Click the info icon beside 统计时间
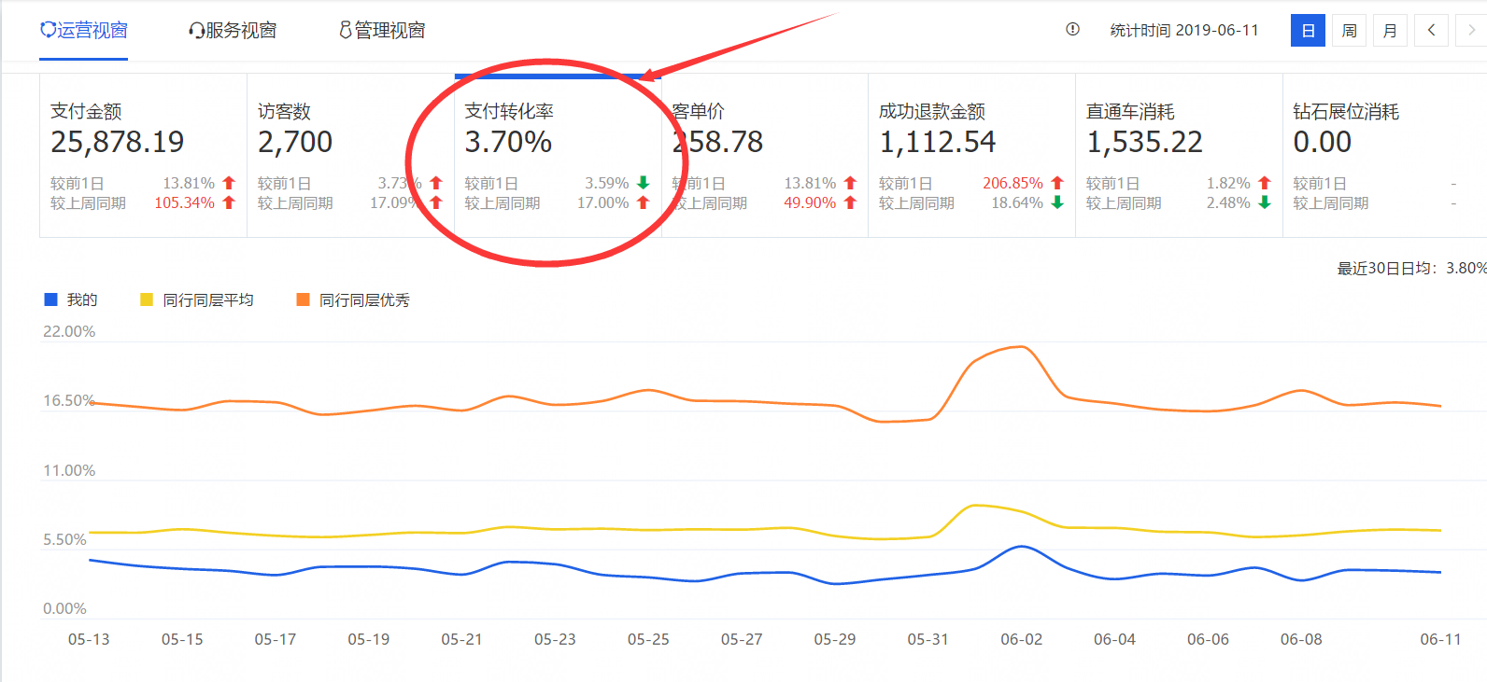1487x682 pixels. pos(1072,30)
